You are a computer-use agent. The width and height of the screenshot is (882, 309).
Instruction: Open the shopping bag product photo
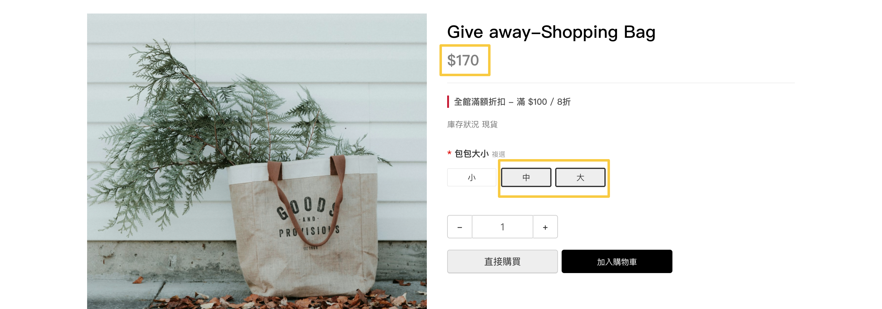(257, 161)
